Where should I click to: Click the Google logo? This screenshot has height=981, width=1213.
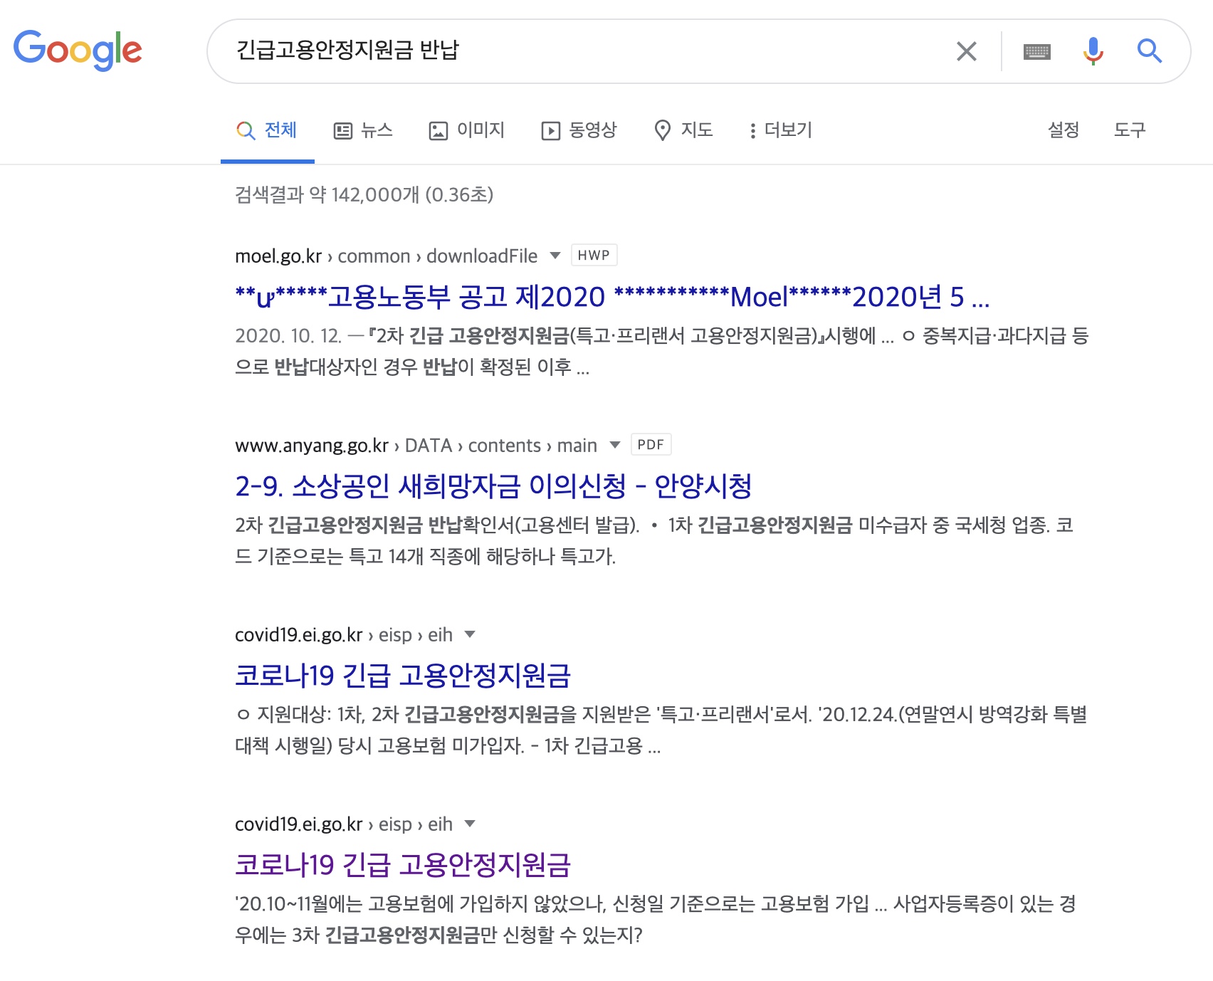78,50
